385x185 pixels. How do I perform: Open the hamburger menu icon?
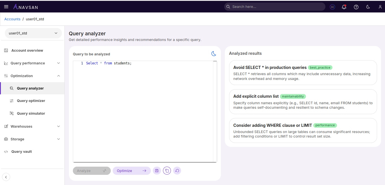6,6
